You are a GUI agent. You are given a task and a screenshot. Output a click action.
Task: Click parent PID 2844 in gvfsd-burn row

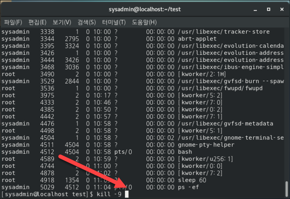coord(72,81)
